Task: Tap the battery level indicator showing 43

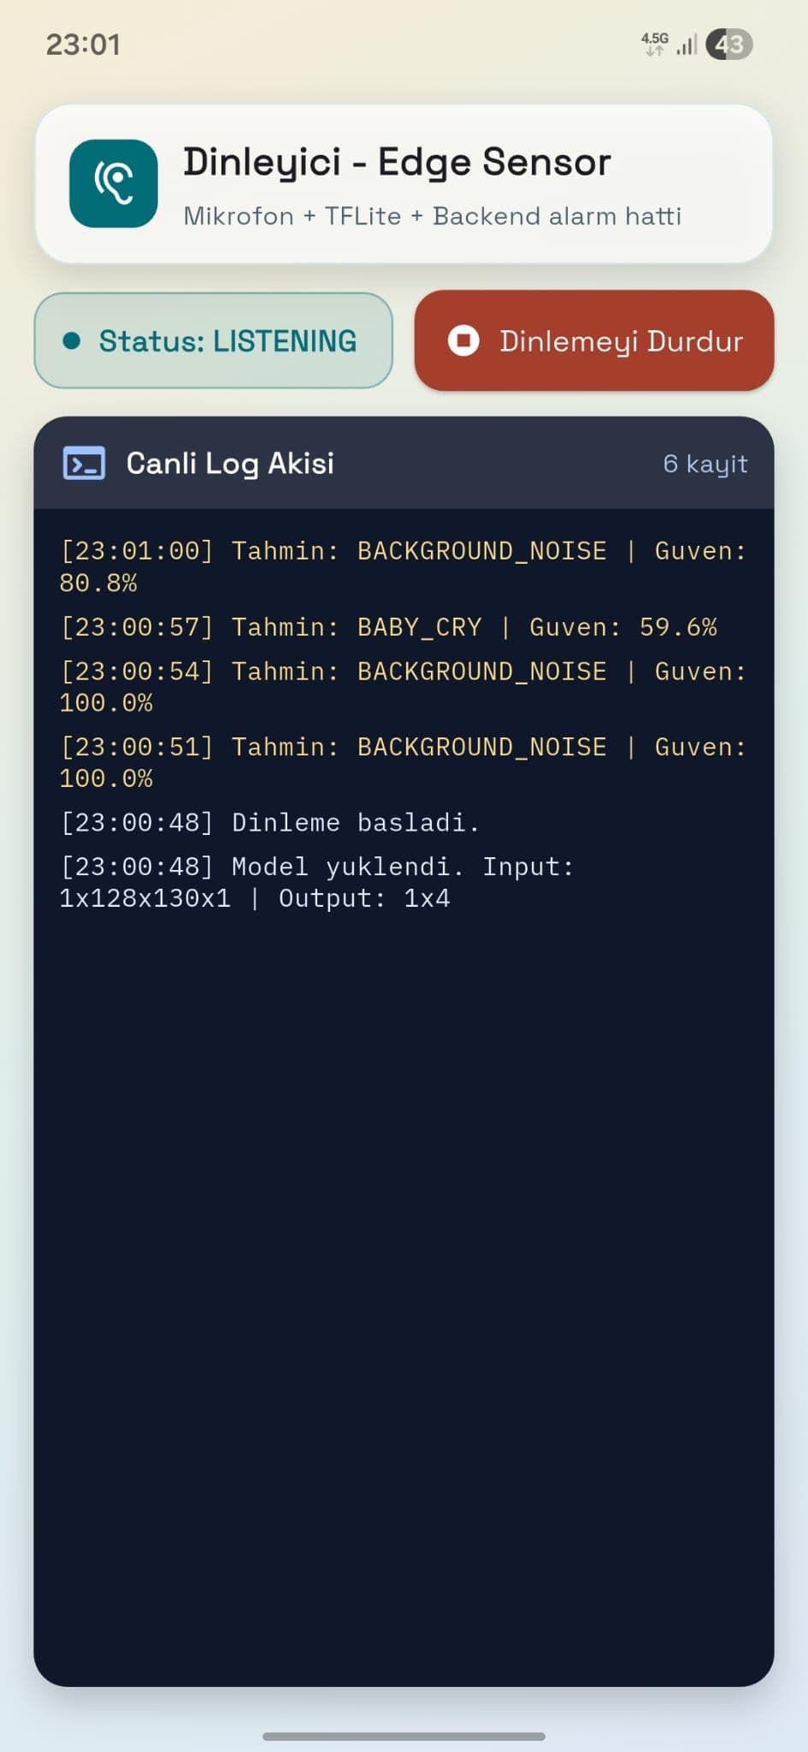Action: pos(729,44)
